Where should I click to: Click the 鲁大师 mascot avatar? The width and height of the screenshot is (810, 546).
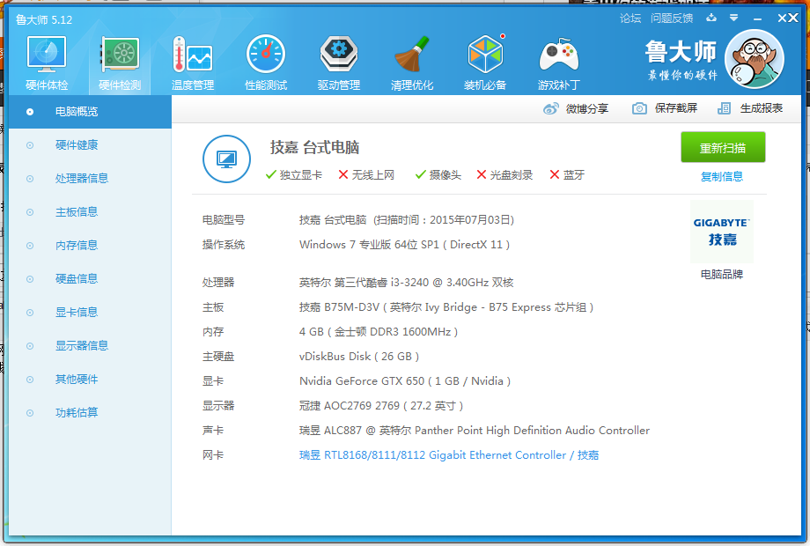(755, 59)
